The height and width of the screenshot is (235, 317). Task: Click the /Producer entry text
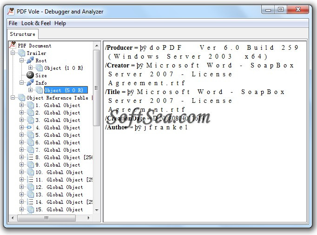[202, 52]
